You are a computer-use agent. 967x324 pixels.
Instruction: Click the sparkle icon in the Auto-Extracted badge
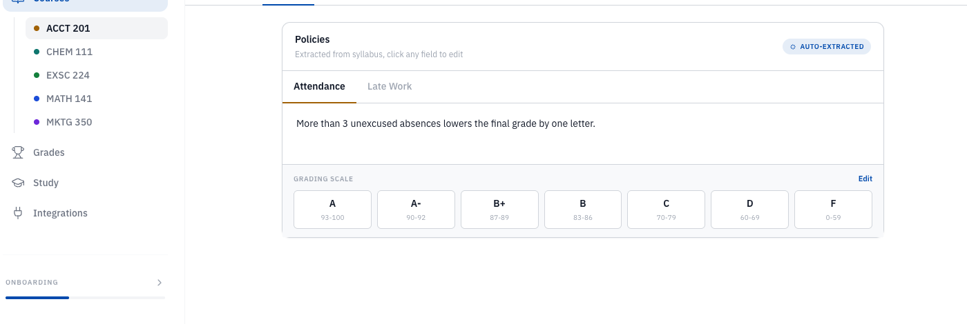coord(794,47)
